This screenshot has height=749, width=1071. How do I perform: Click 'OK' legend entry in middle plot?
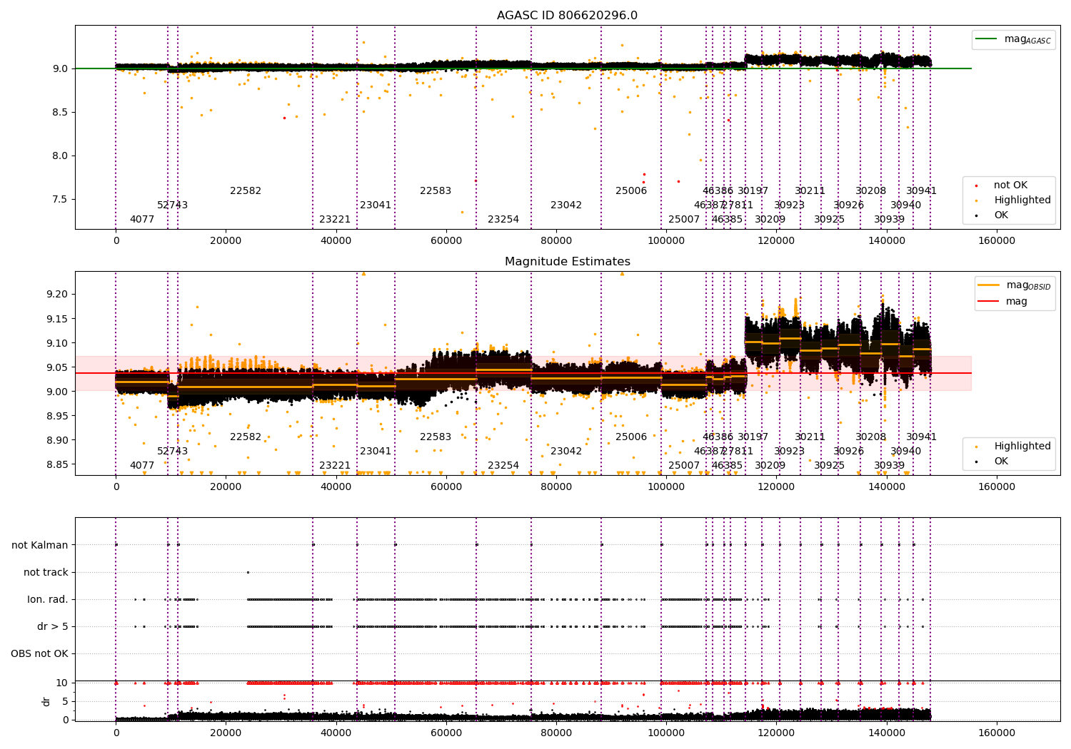coord(1001,462)
